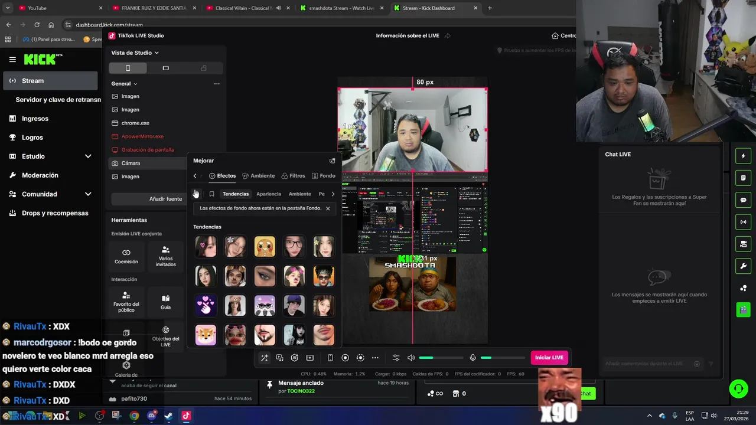Open Información sobre el LIVE share icon
756x425 pixels.
[448, 35]
